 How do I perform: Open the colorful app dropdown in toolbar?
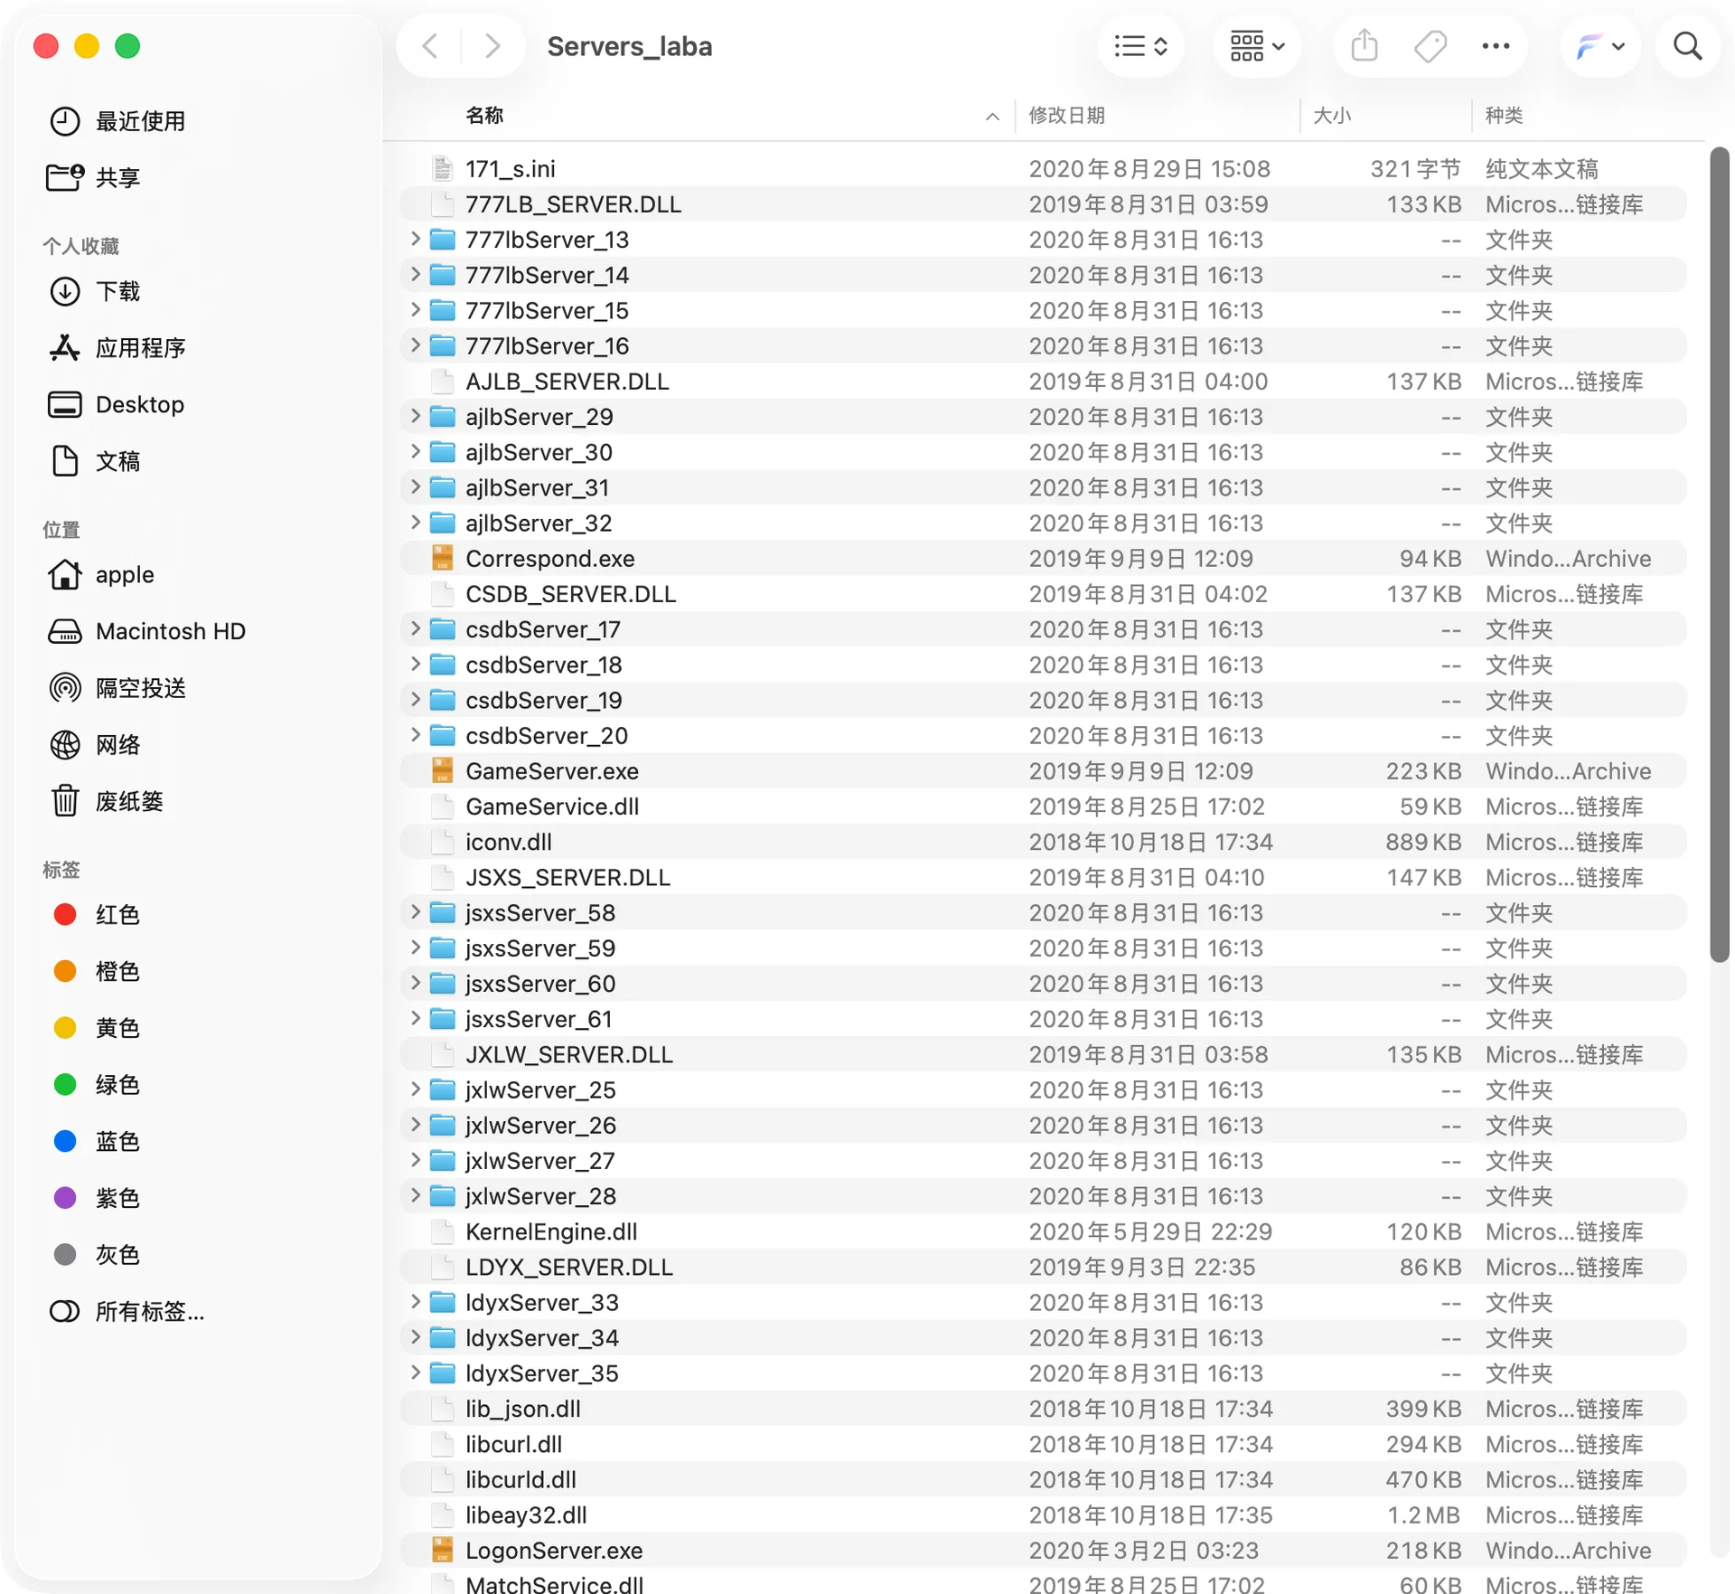click(1599, 46)
